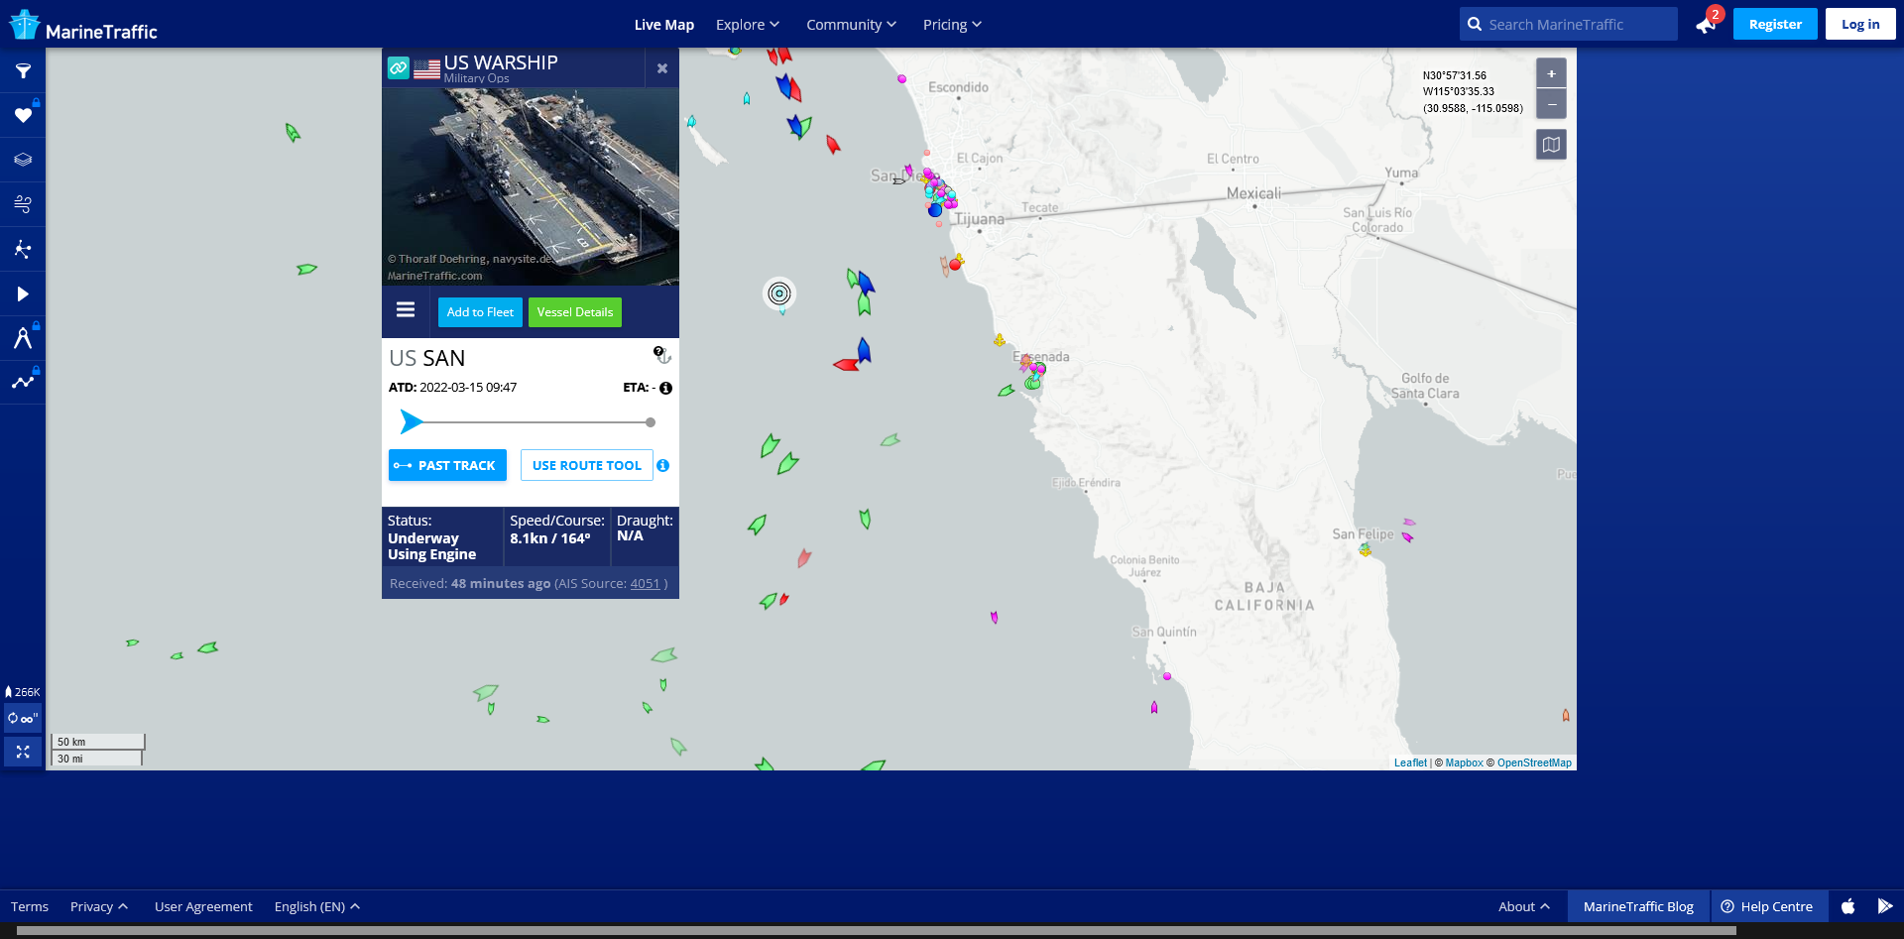Open the voyage analytics chart icon

[23, 382]
